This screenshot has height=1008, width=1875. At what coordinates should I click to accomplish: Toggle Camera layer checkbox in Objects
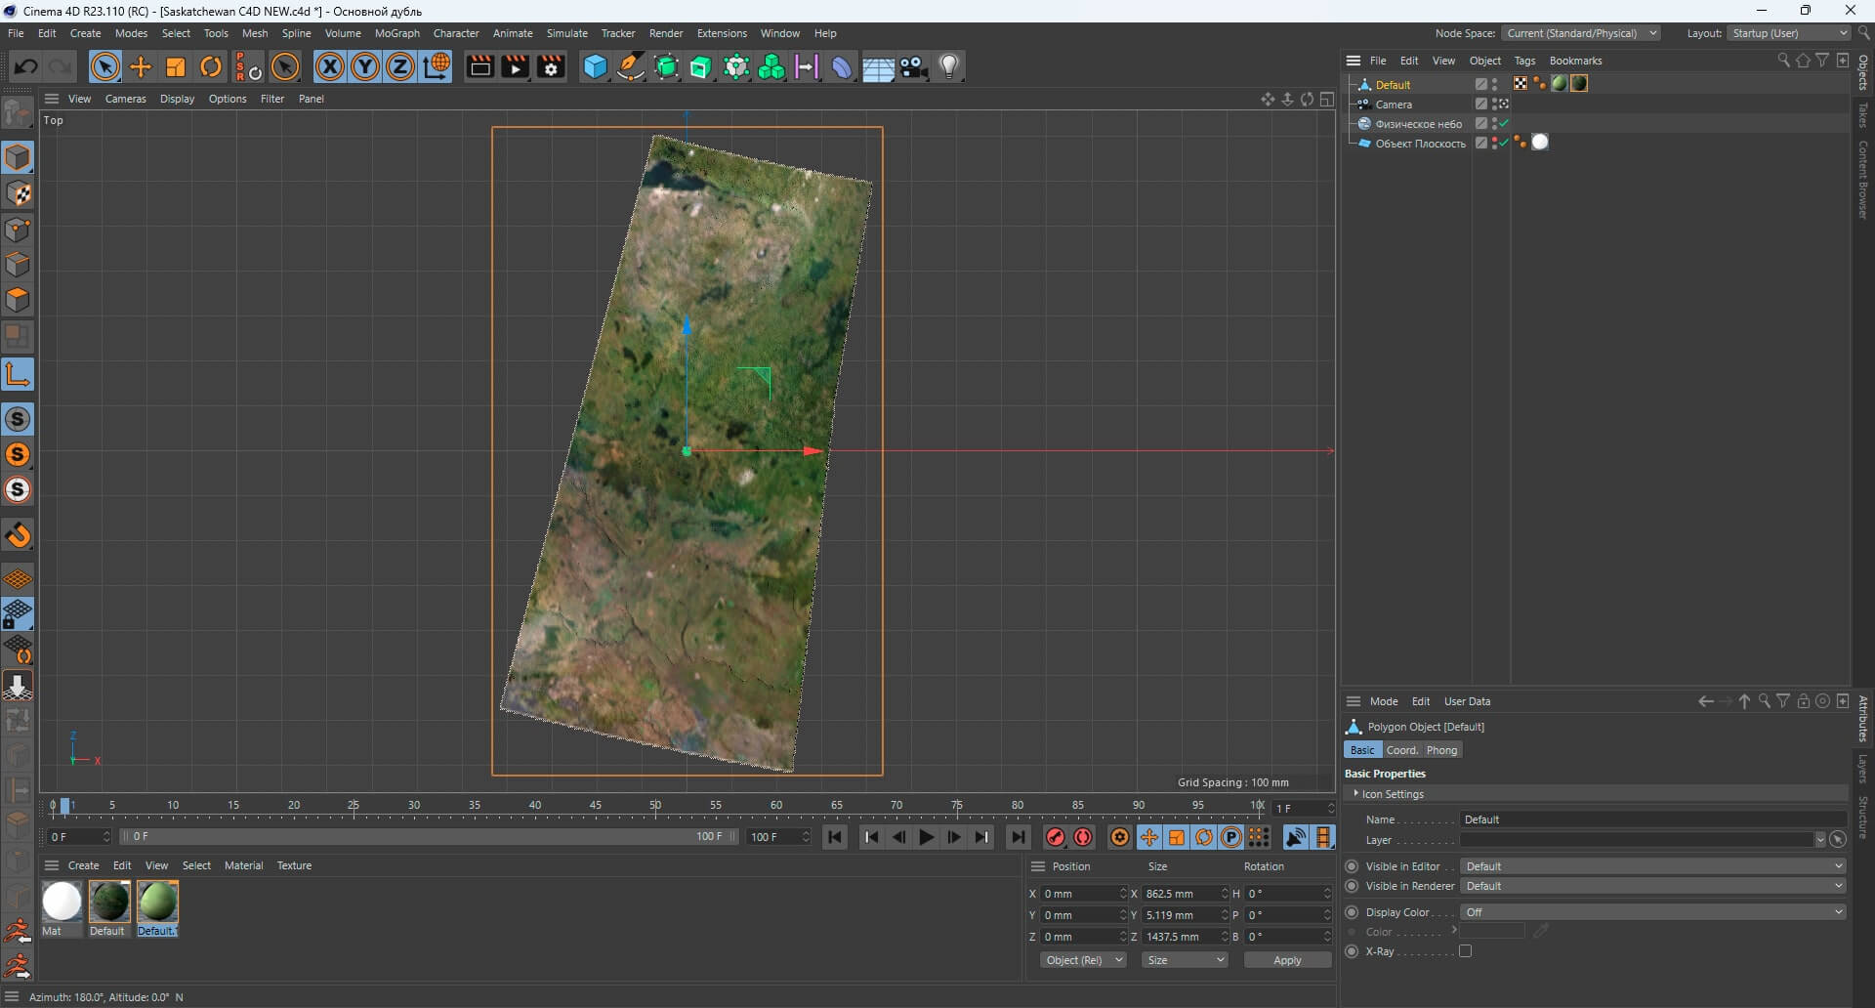point(1480,105)
